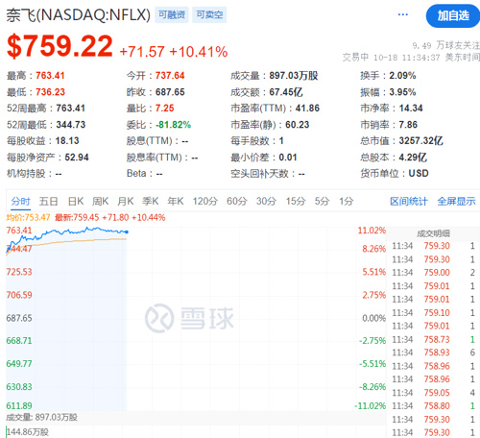Screen dimensions: 480x438
Task: Click the 687.65 axis label on chart
Action: coord(19,318)
